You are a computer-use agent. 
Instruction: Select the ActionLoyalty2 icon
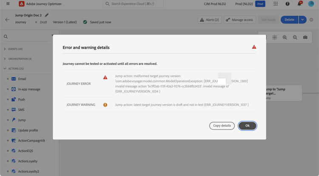[x=14, y=171]
